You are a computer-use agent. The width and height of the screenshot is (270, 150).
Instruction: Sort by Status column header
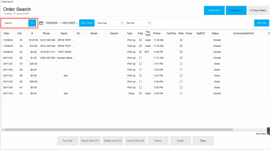(215, 33)
